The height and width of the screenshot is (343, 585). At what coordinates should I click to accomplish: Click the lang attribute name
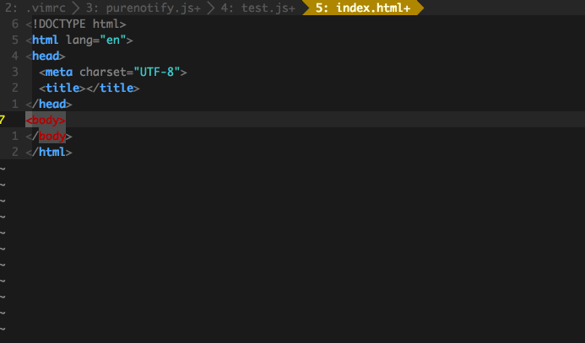point(79,40)
